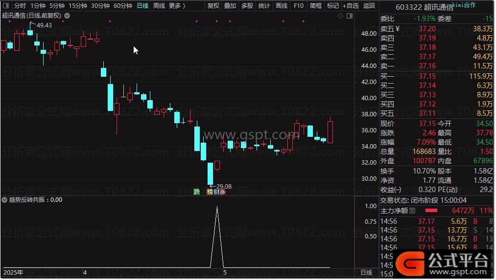Switch to 分时 intraday view
Viewport: 496px width, 280px height.
20,6
